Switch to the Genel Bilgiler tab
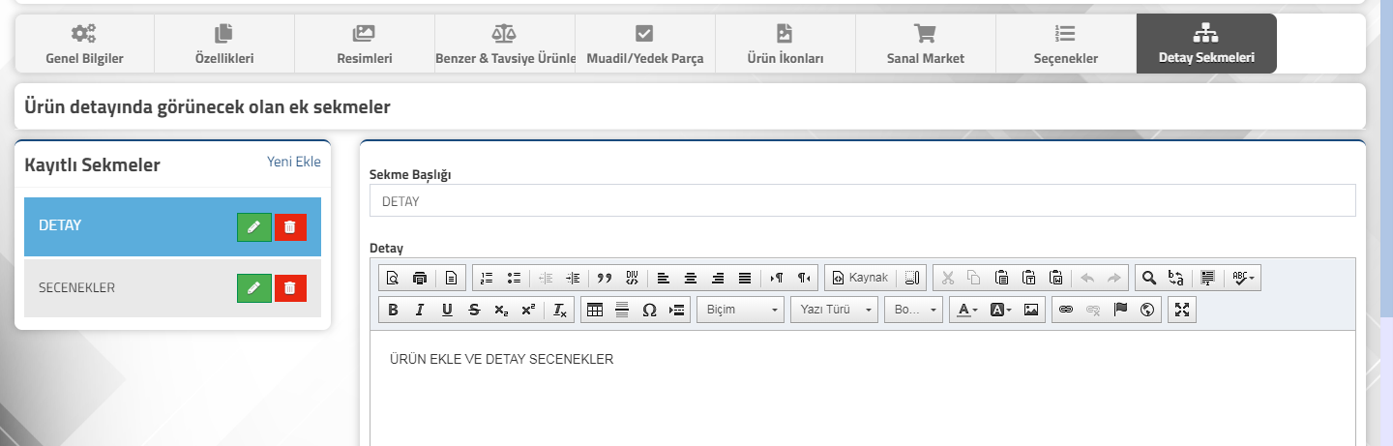 click(x=84, y=44)
